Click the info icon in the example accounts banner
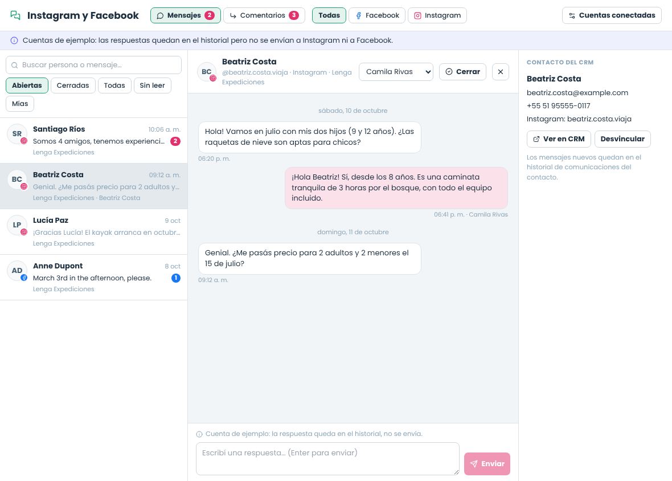 point(14,40)
